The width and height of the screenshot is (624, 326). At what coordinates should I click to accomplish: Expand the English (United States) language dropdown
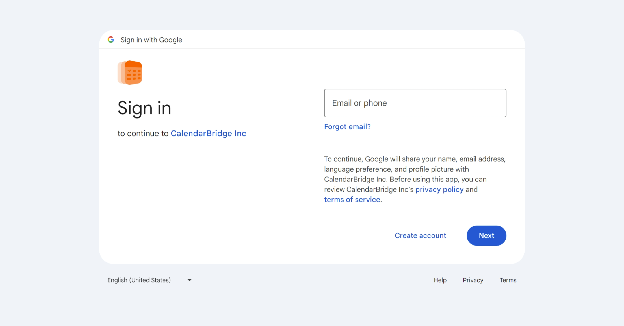tap(150, 280)
